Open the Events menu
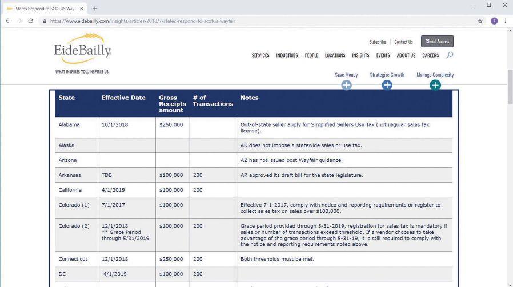The width and height of the screenshot is (513, 287). point(383,55)
